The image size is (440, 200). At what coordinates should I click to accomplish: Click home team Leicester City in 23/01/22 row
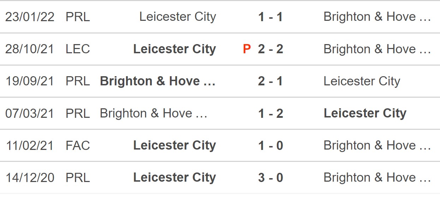coord(178,17)
